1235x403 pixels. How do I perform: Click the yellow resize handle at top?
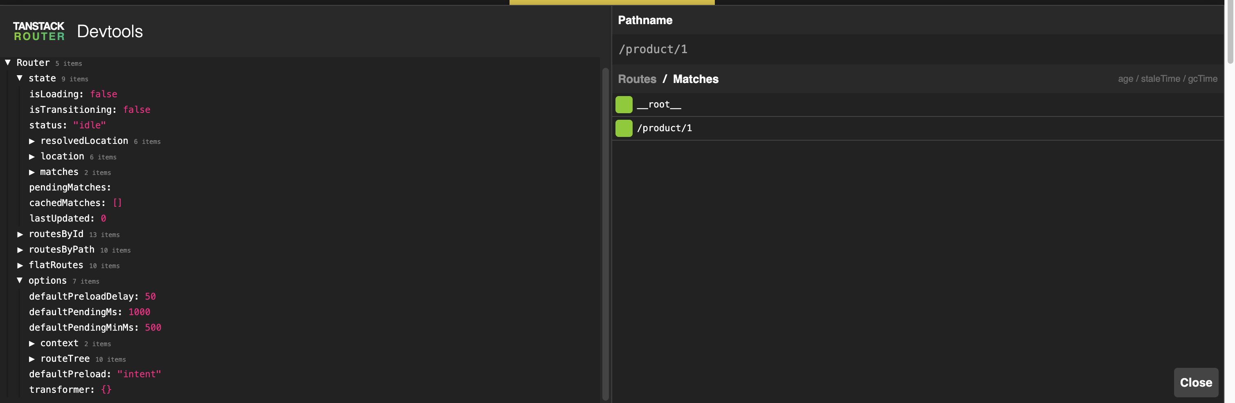point(612,2)
